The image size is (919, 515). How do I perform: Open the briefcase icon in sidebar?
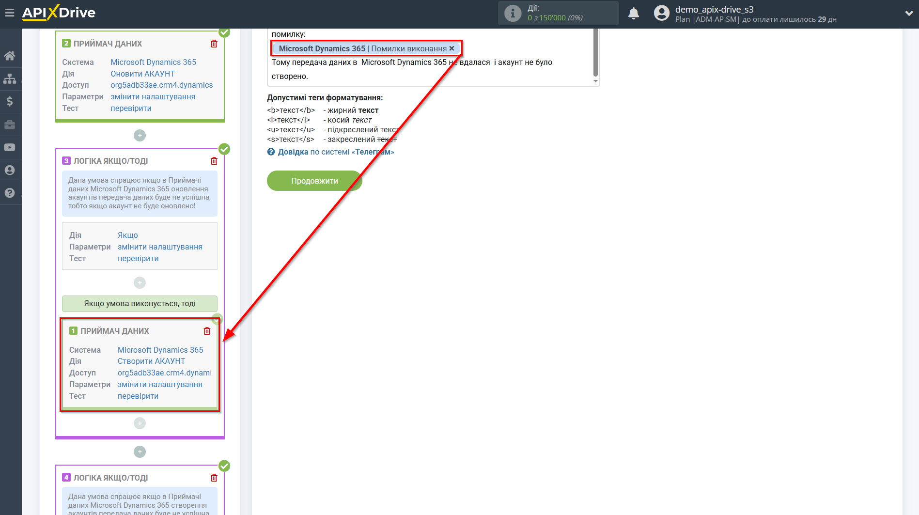tap(10, 125)
